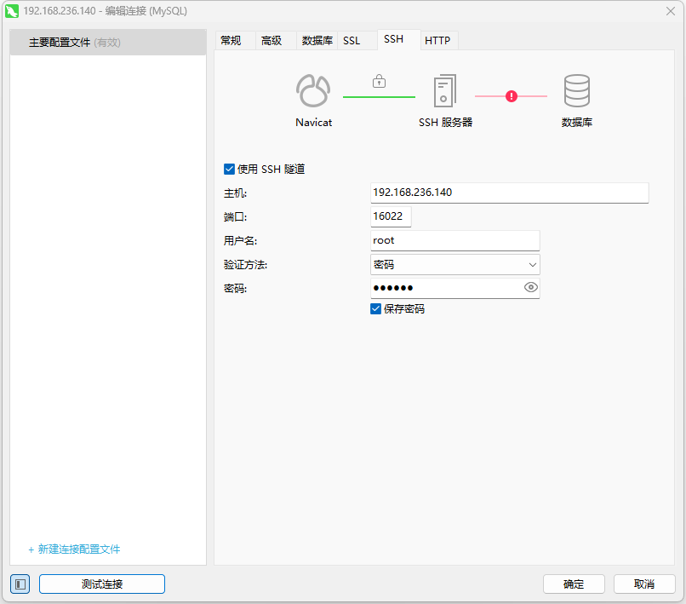Toggle the sidebar panel icon at bottom-left
Image resolution: width=686 pixels, height=604 pixels.
pyautogui.click(x=20, y=584)
